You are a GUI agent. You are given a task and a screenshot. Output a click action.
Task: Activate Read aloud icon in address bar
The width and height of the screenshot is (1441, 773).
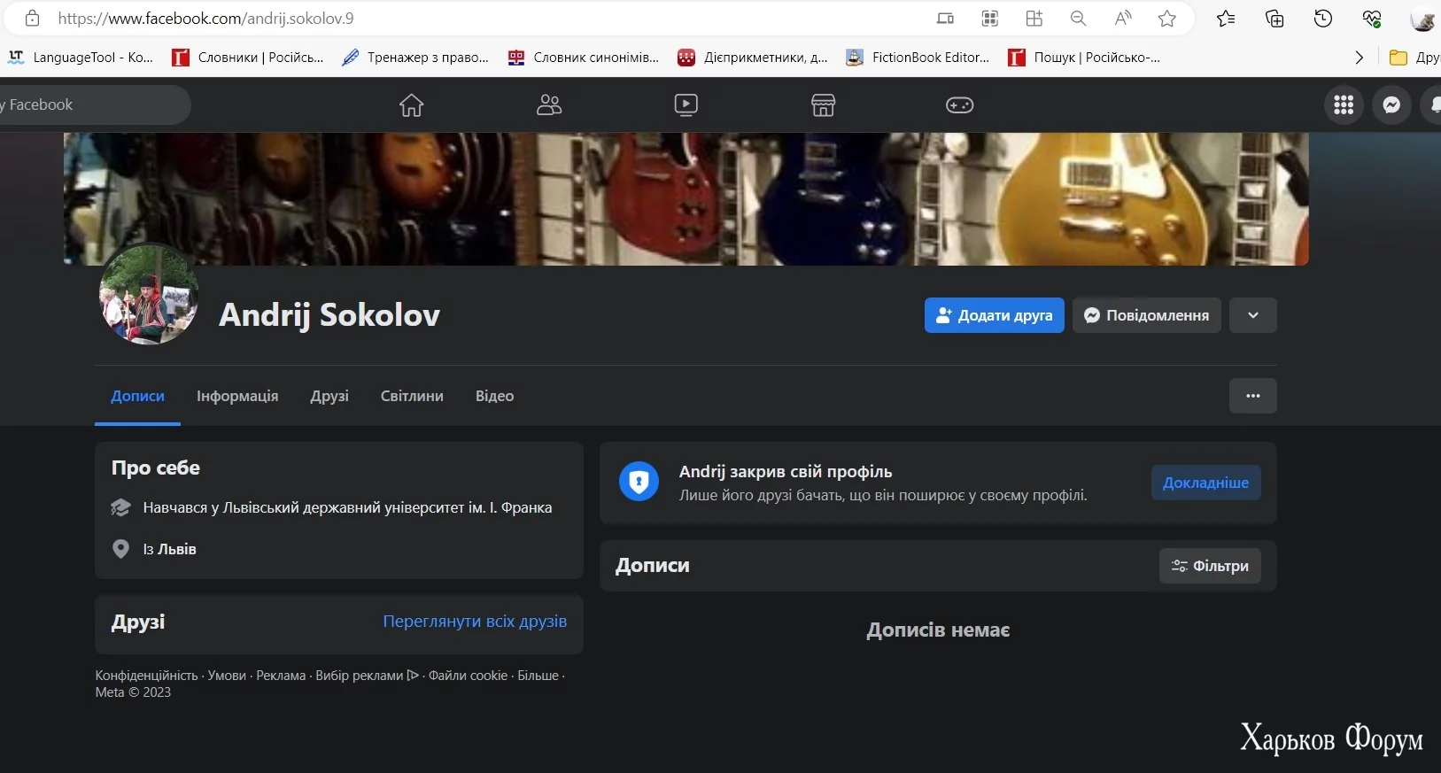1122,19
